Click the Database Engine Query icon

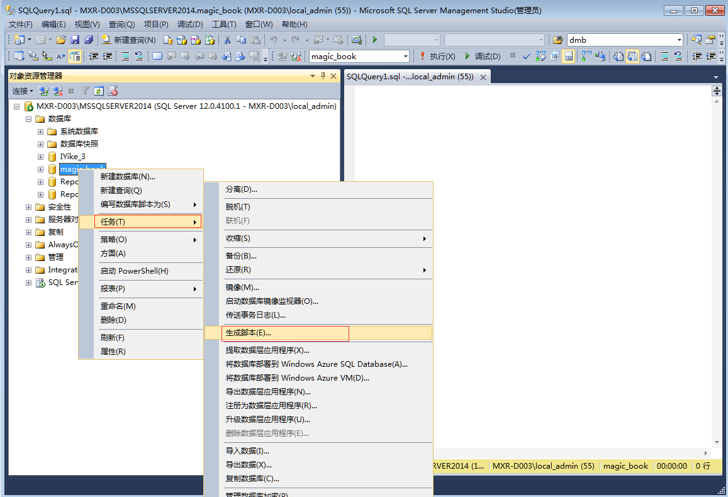(x=168, y=40)
